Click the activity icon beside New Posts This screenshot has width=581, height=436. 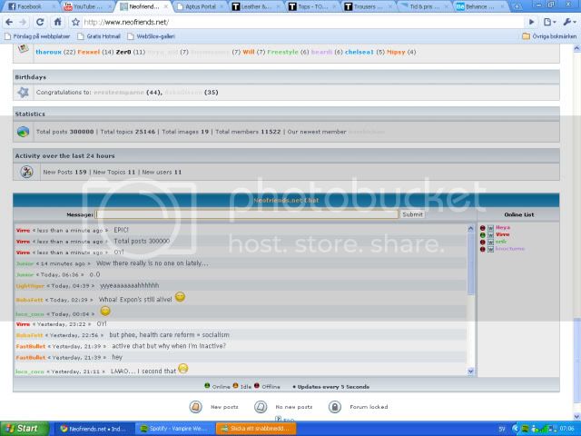26,172
